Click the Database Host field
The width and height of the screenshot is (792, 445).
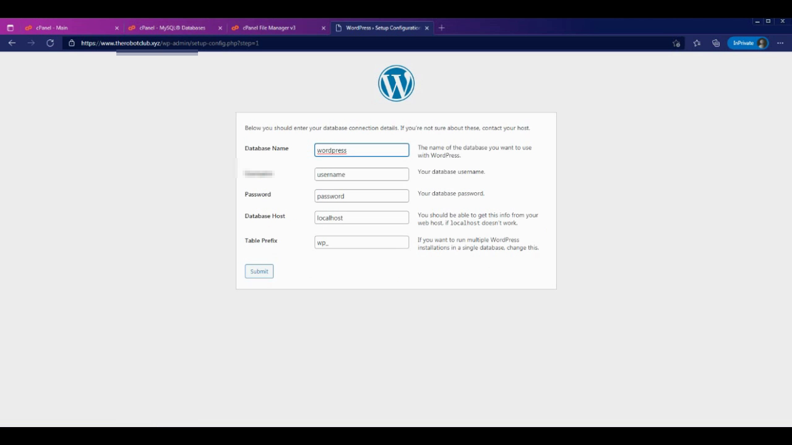point(361,218)
